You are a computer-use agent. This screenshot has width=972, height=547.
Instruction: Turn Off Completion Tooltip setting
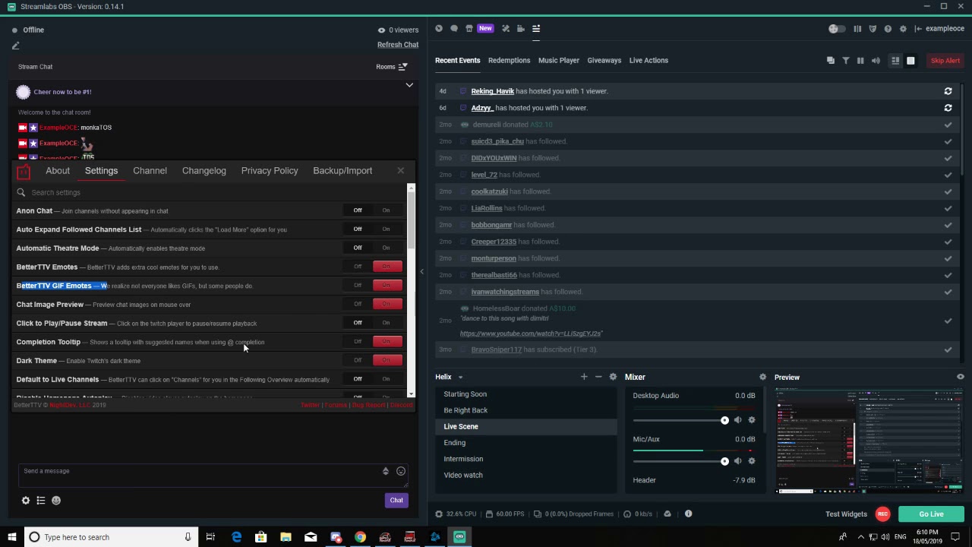(358, 341)
